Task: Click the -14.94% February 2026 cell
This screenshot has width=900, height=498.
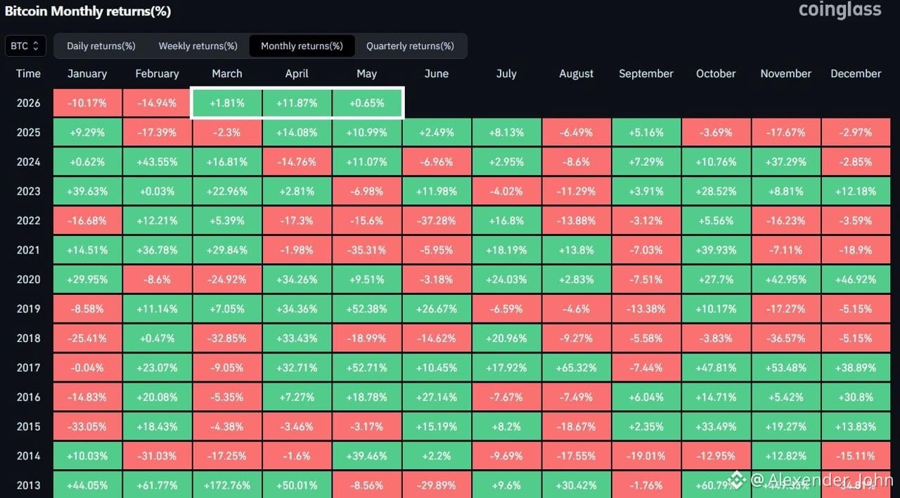Action: click(x=157, y=103)
